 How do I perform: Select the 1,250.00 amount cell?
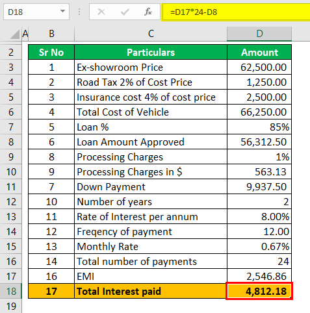tap(259, 82)
